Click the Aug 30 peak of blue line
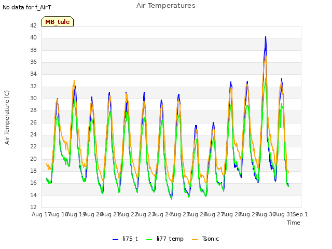332x249 pixels. [x=266, y=37]
